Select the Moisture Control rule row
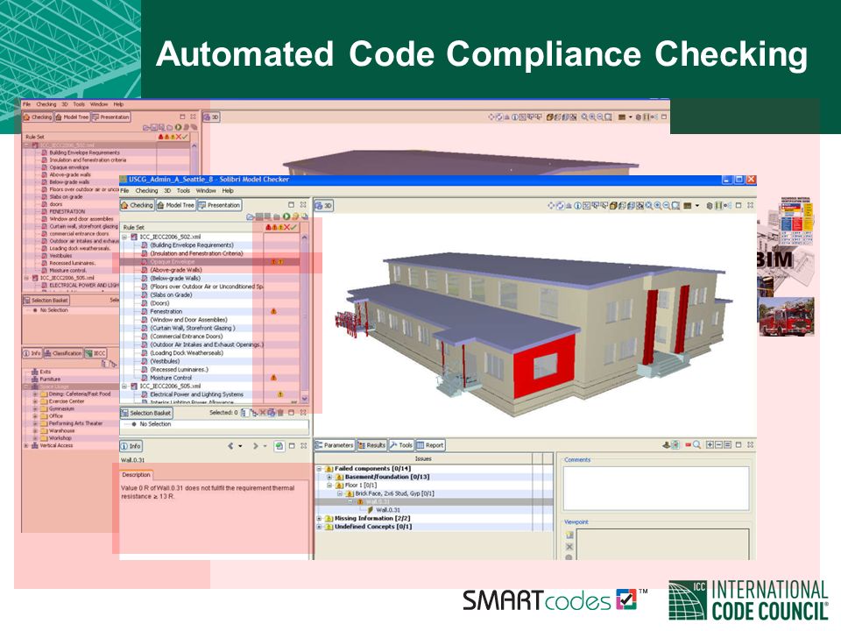This screenshot has height=631, width=841. [x=209, y=378]
